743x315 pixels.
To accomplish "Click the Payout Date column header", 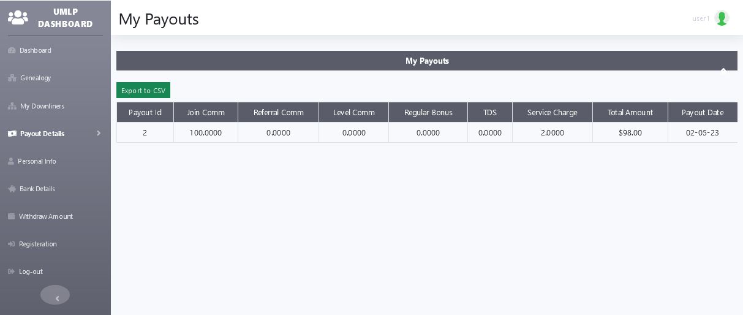I will click(x=703, y=112).
